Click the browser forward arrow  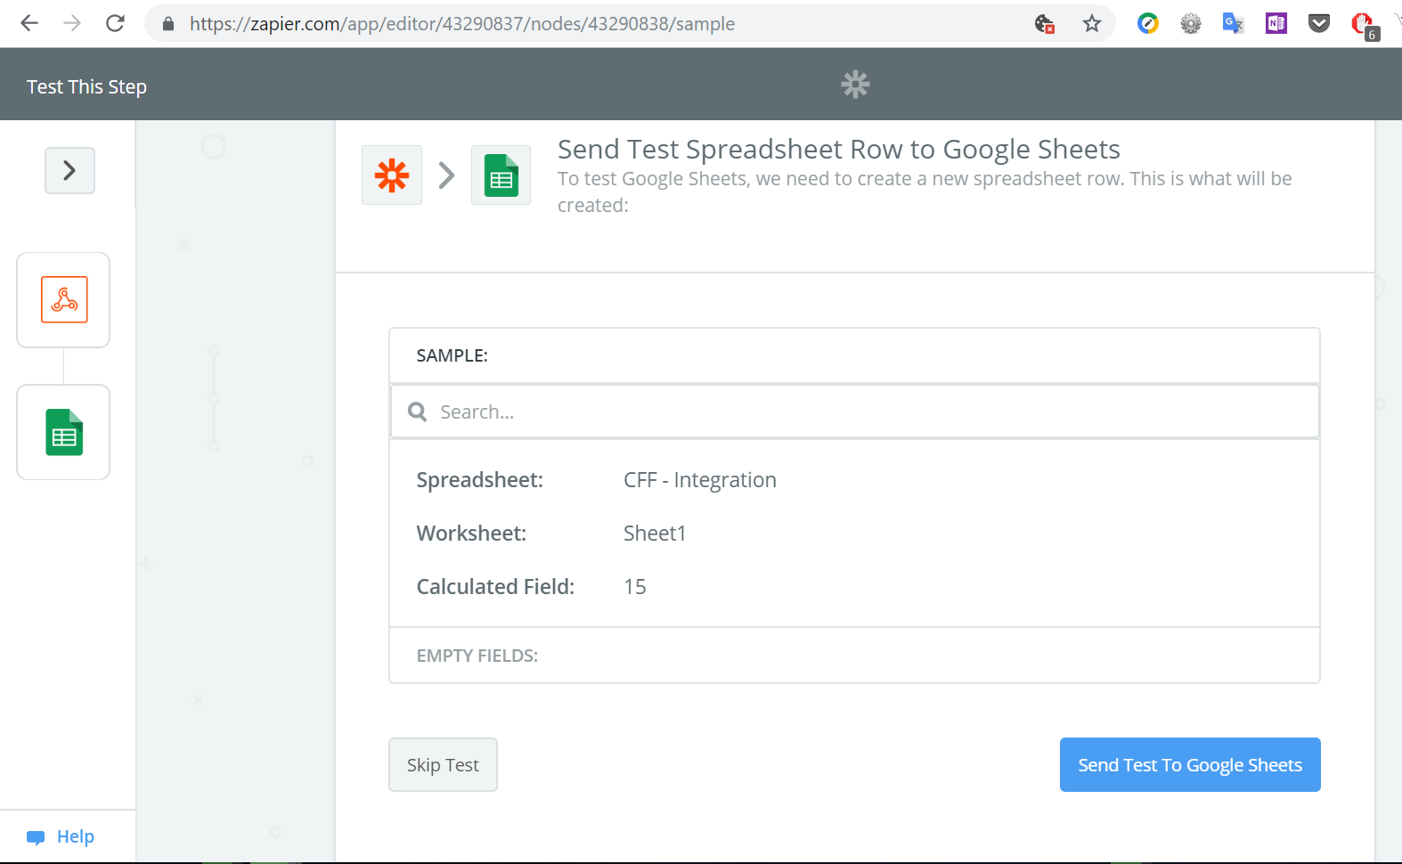(72, 23)
